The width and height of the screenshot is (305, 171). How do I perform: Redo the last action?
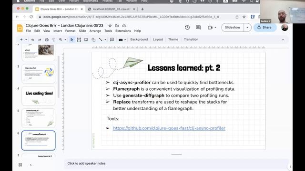click(40, 39)
